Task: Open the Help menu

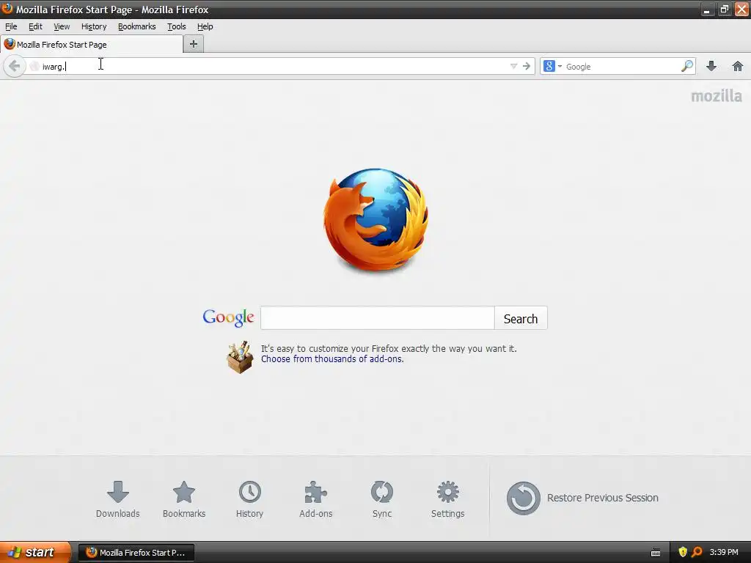Action: (205, 26)
